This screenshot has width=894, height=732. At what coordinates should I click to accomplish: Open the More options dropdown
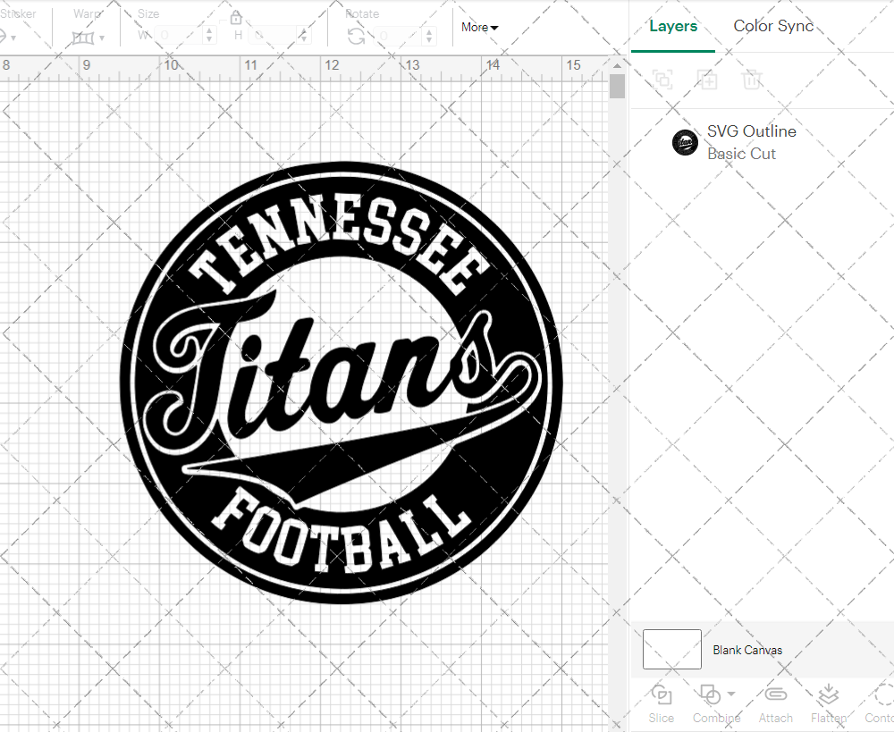tap(479, 28)
